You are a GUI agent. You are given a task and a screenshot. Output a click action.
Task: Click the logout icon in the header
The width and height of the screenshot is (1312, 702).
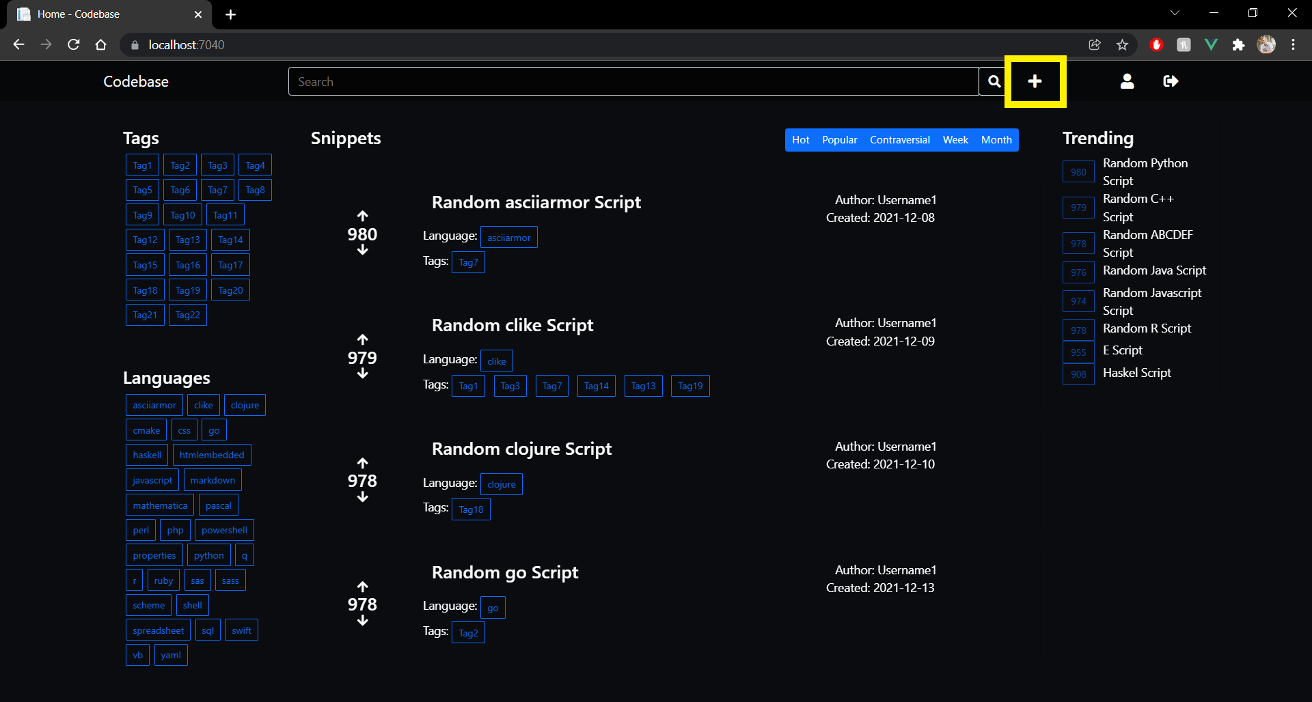1171,81
